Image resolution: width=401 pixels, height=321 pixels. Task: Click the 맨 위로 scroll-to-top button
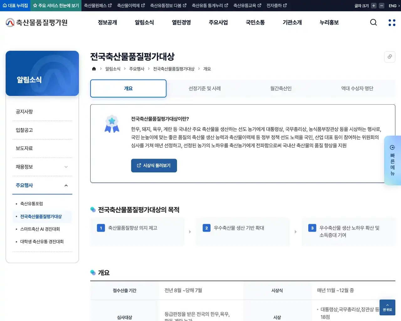387,307
